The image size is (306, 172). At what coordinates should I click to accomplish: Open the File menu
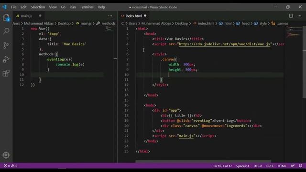click(x=14, y=7)
